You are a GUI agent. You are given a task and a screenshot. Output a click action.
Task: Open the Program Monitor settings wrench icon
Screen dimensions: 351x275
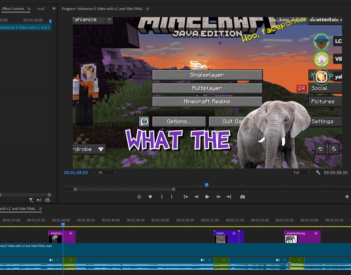[318, 172]
